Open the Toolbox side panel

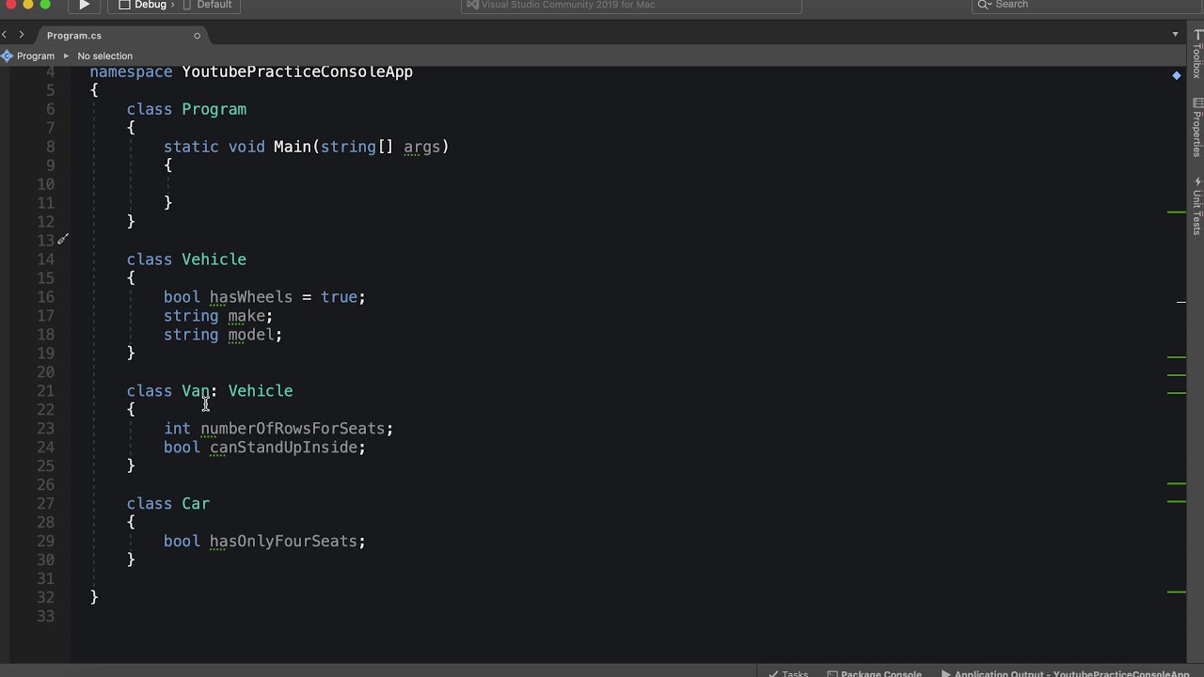pos(1197,54)
